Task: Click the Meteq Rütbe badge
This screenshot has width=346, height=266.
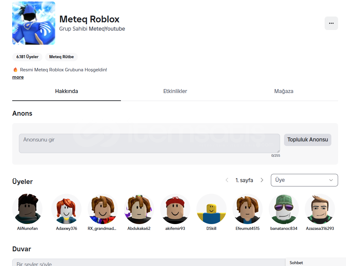Action: [61, 57]
